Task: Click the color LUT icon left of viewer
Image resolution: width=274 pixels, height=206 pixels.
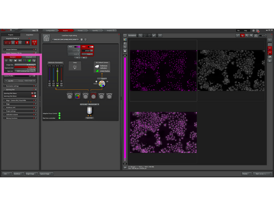Action: pyautogui.click(x=125, y=39)
